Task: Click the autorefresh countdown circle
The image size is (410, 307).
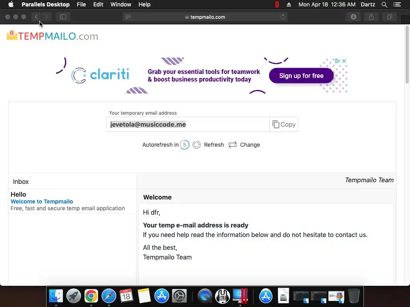Action: click(185, 145)
